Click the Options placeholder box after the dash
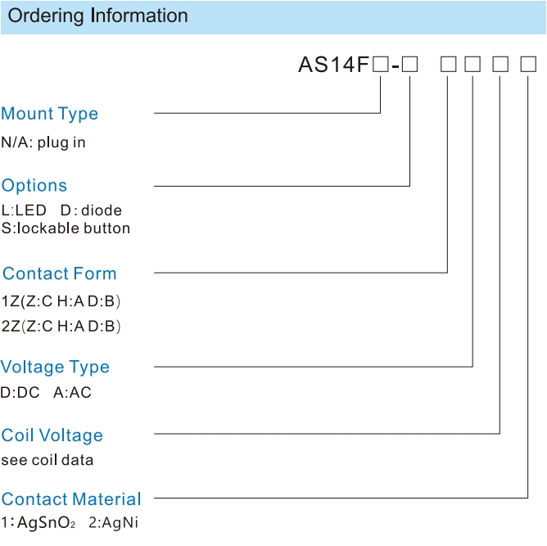The image size is (547, 546). point(409,65)
